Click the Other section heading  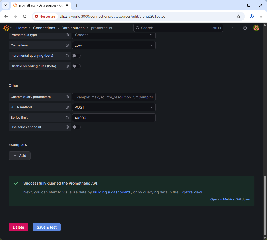(14, 86)
